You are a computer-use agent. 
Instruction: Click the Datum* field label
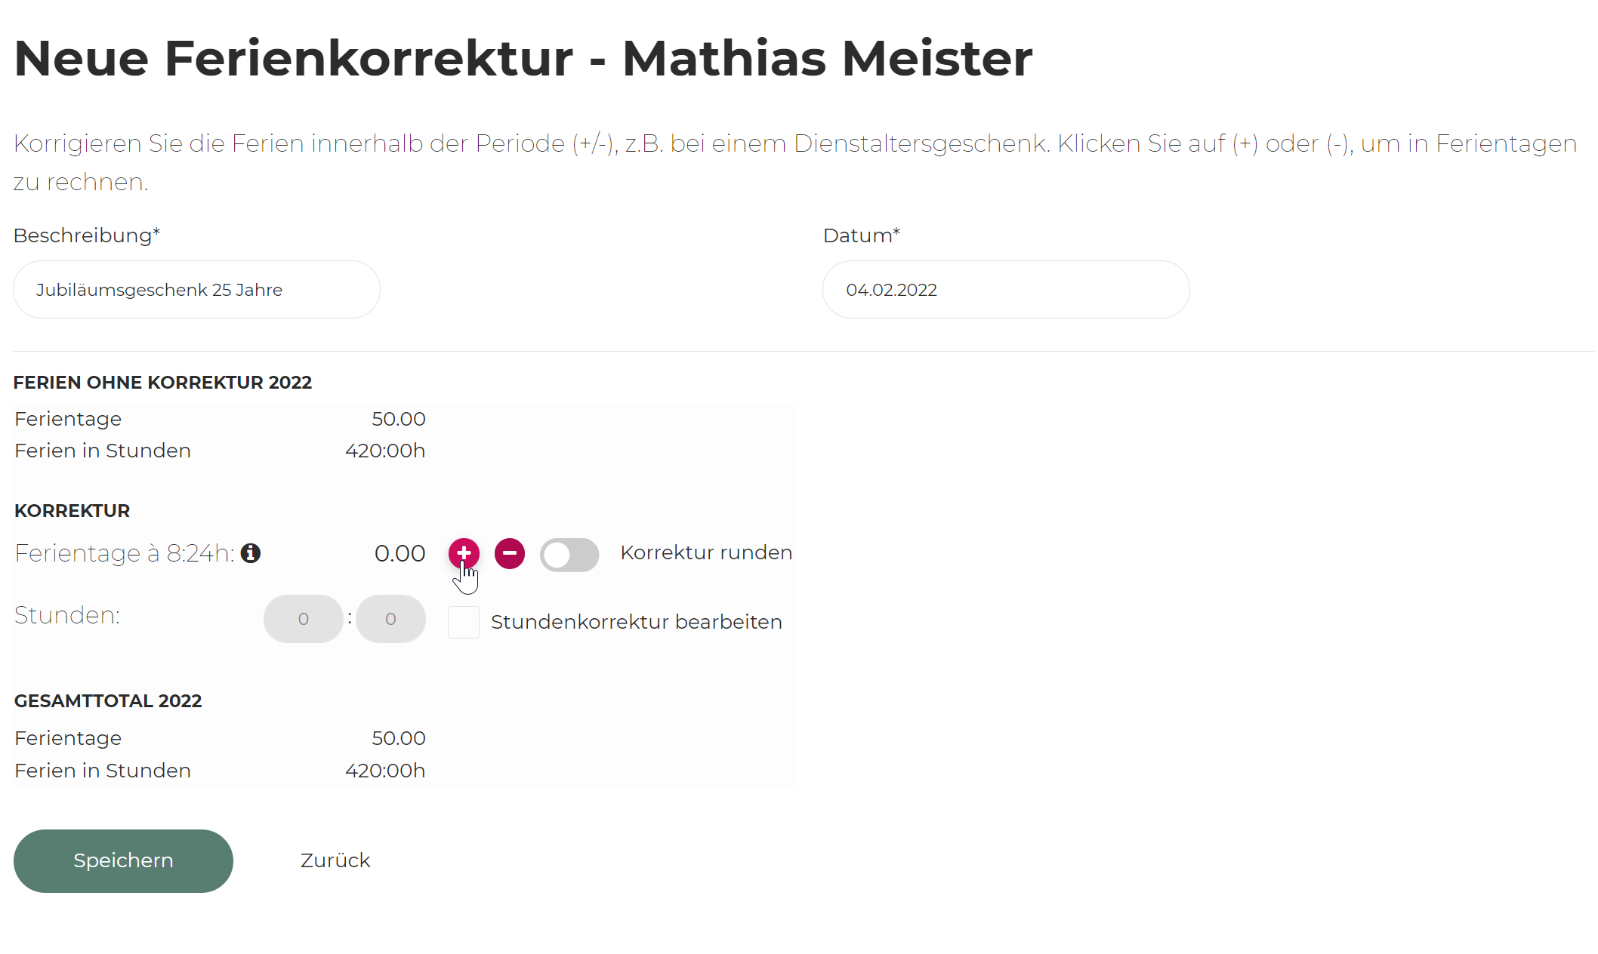coord(861,235)
